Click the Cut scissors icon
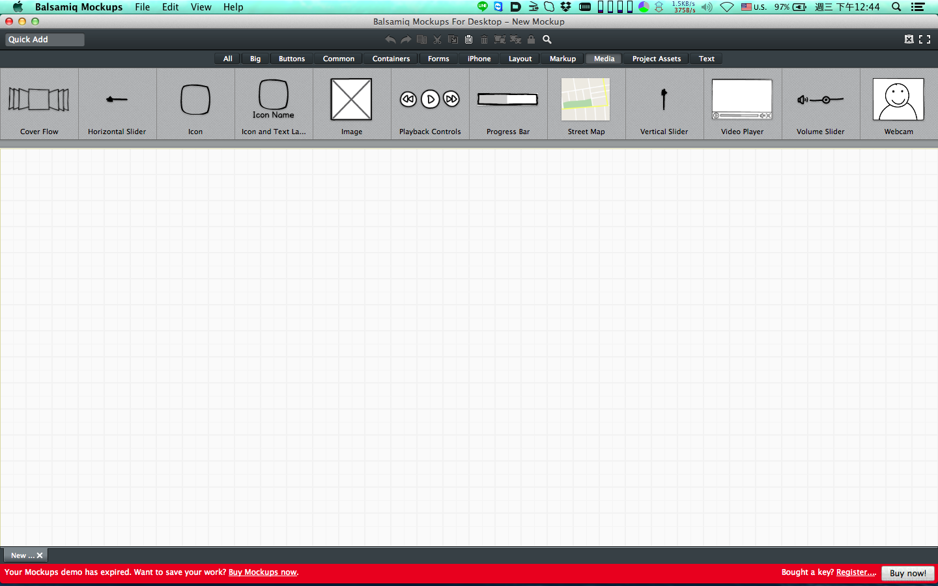 coord(437,40)
